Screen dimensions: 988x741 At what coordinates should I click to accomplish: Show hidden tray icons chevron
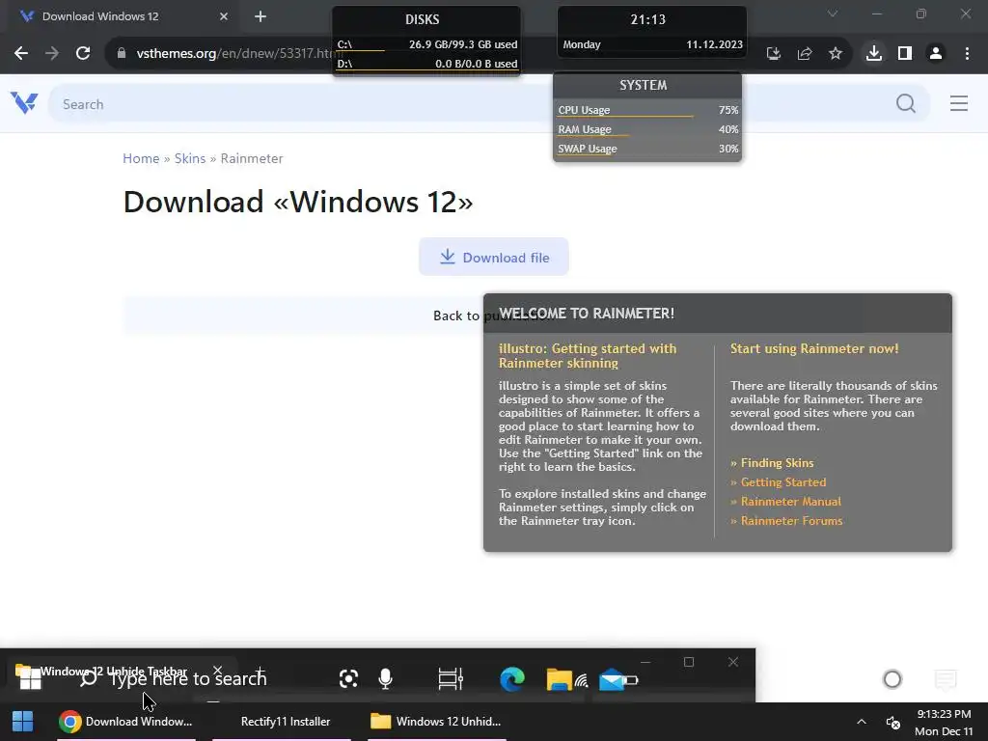[x=862, y=722]
